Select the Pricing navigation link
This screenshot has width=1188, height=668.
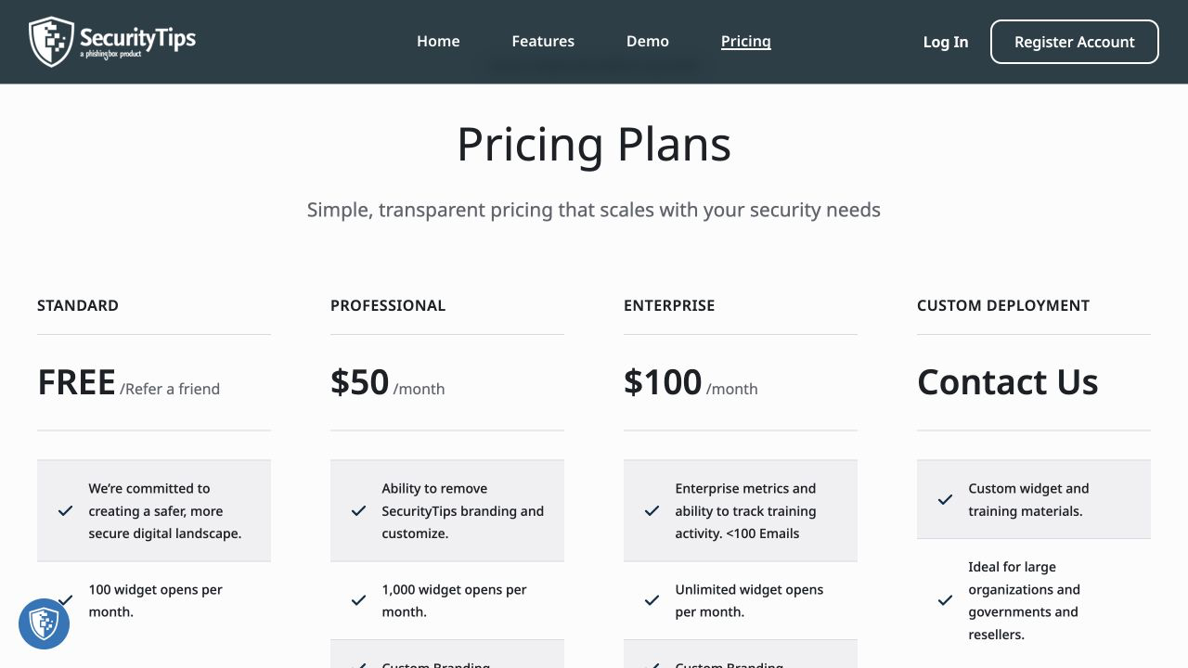point(746,41)
